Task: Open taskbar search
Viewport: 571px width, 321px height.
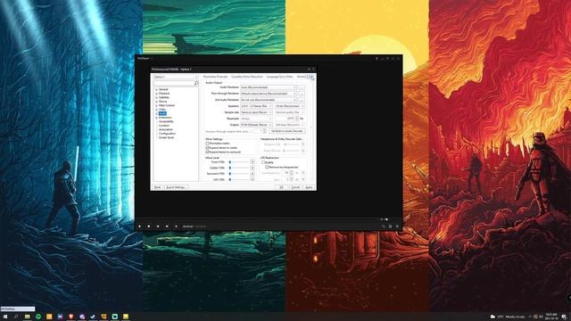Action: [16, 317]
